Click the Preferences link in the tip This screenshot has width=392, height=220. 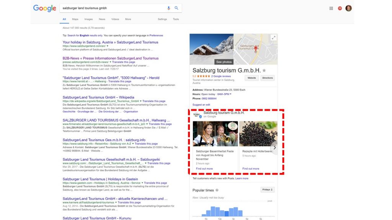[x=156, y=36]
